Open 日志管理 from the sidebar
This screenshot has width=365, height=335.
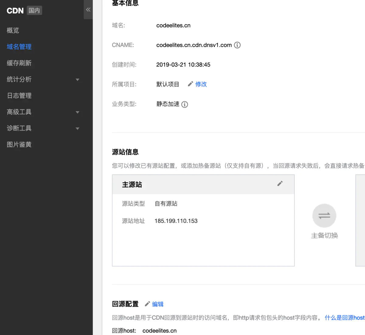point(19,96)
